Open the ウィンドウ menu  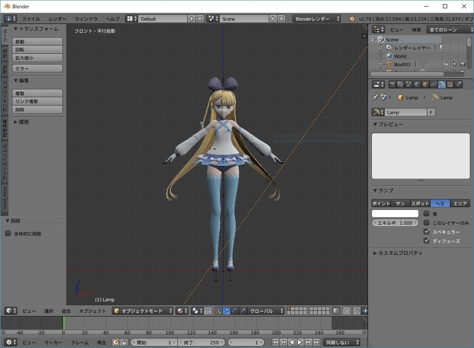86,19
